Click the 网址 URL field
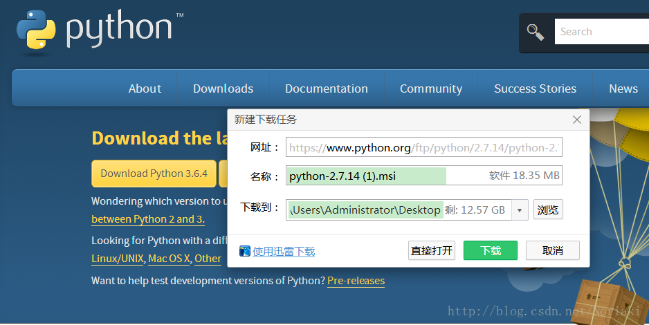 pyautogui.click(x=424, y=147)
